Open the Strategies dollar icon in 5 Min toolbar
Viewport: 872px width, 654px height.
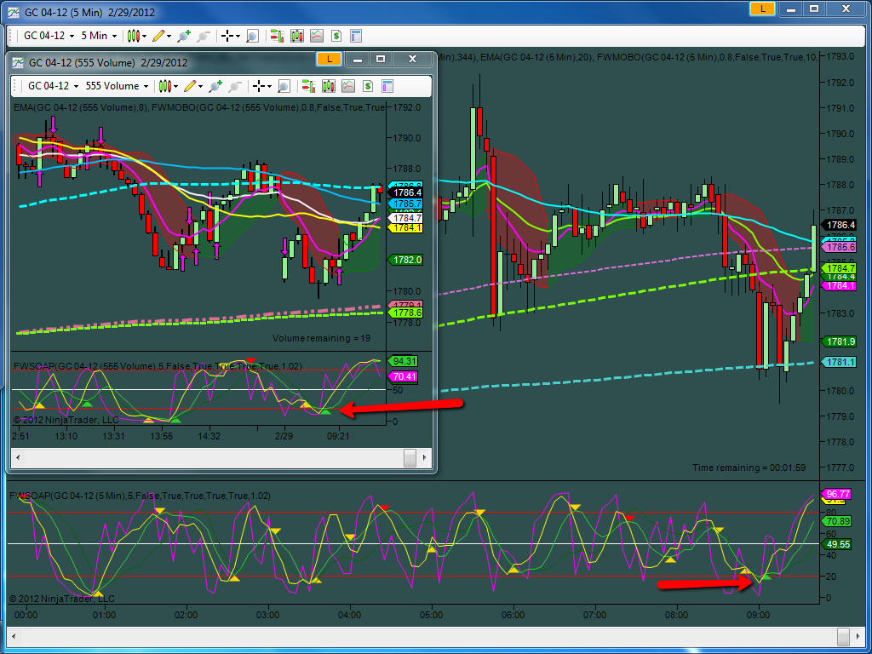336,36
